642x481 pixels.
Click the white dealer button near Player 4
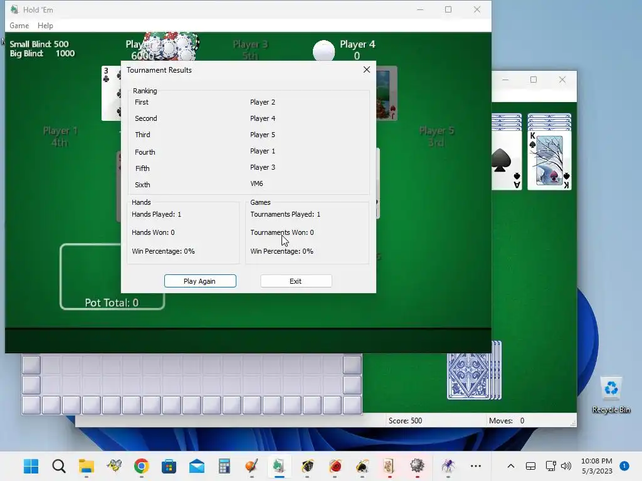point(324,51)
